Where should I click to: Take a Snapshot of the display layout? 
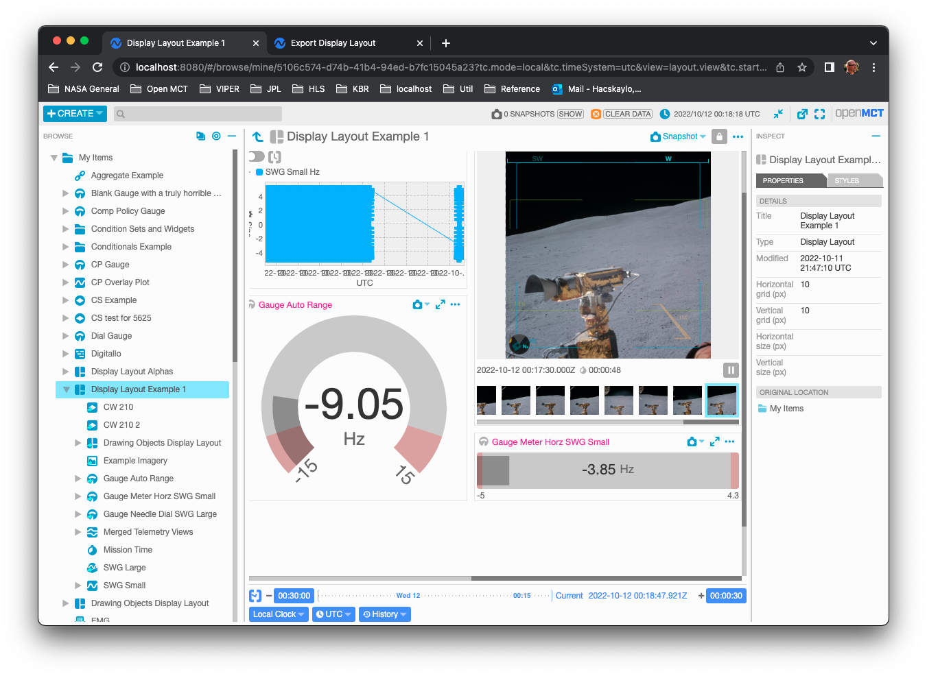tap(675, 136)
